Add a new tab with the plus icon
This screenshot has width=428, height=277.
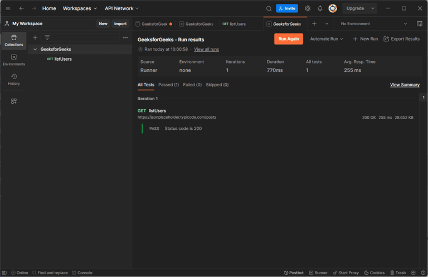coord(314,24)
